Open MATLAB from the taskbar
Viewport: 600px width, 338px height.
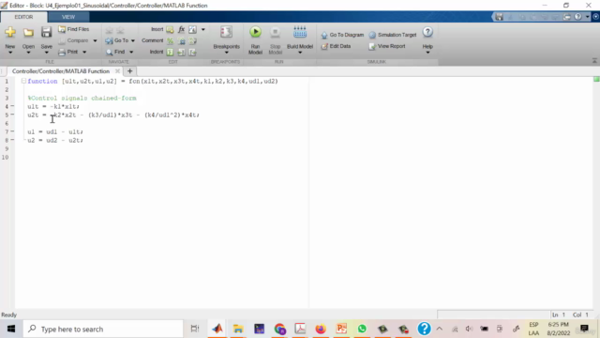(x=217, y=329)
